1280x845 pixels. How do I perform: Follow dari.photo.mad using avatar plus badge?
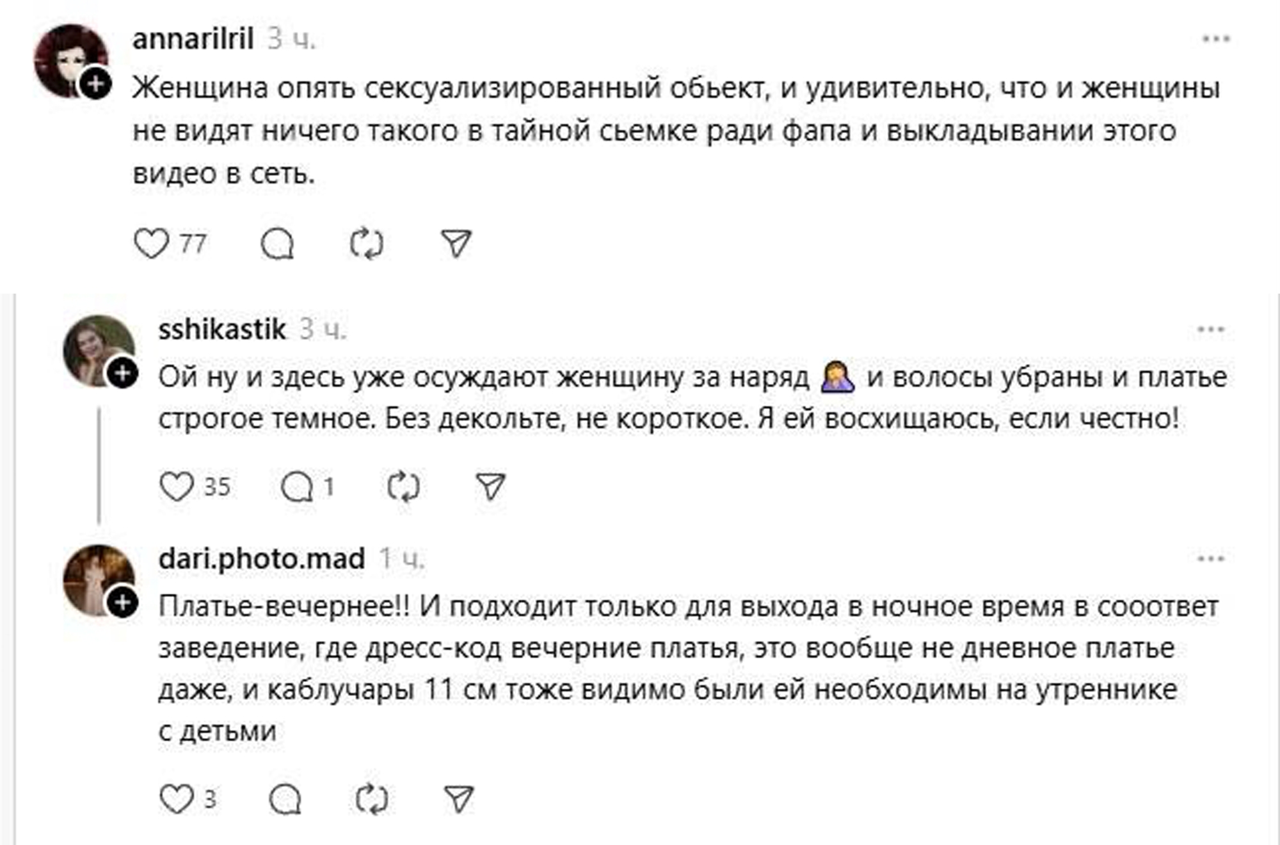click(x=122, y=603)
